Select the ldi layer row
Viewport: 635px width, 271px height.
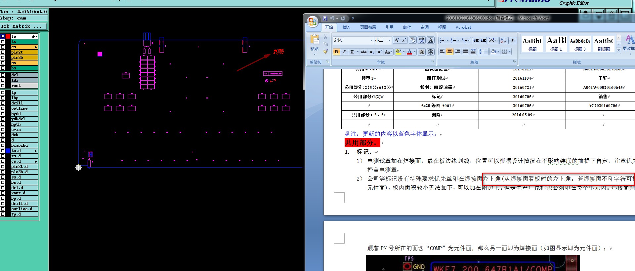pos(24,80)
